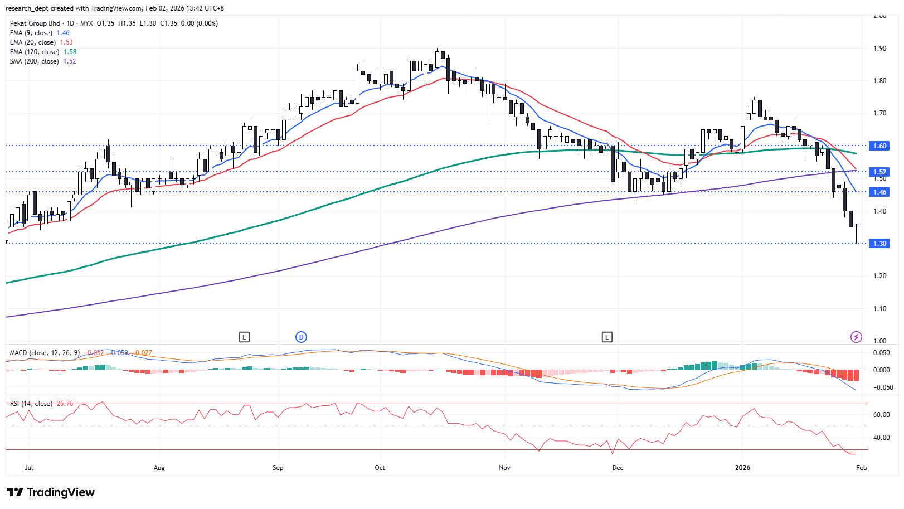
Task: Click the TradingView logo at bottom left
Action: coord(51,492)
